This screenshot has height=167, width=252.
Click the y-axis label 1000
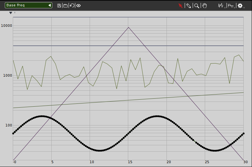(8, 75)
